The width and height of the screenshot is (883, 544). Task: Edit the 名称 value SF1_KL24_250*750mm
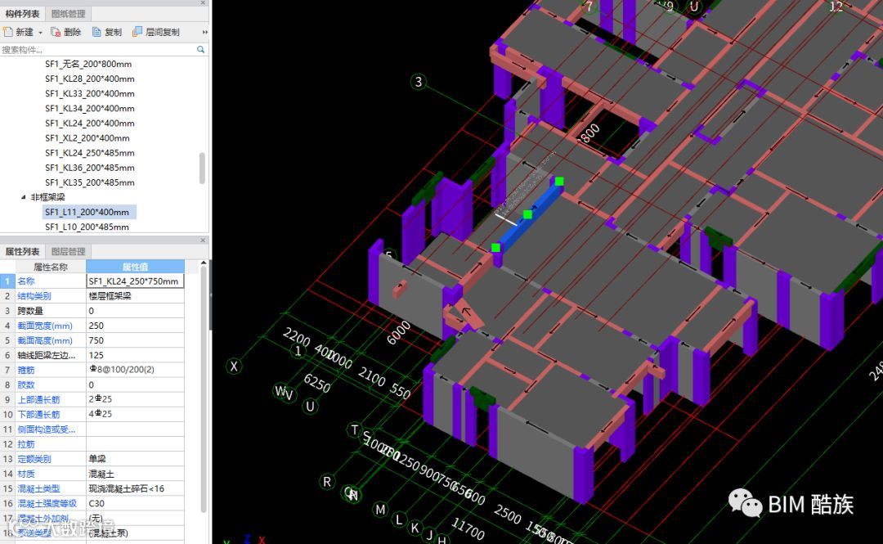click(135, 281)
